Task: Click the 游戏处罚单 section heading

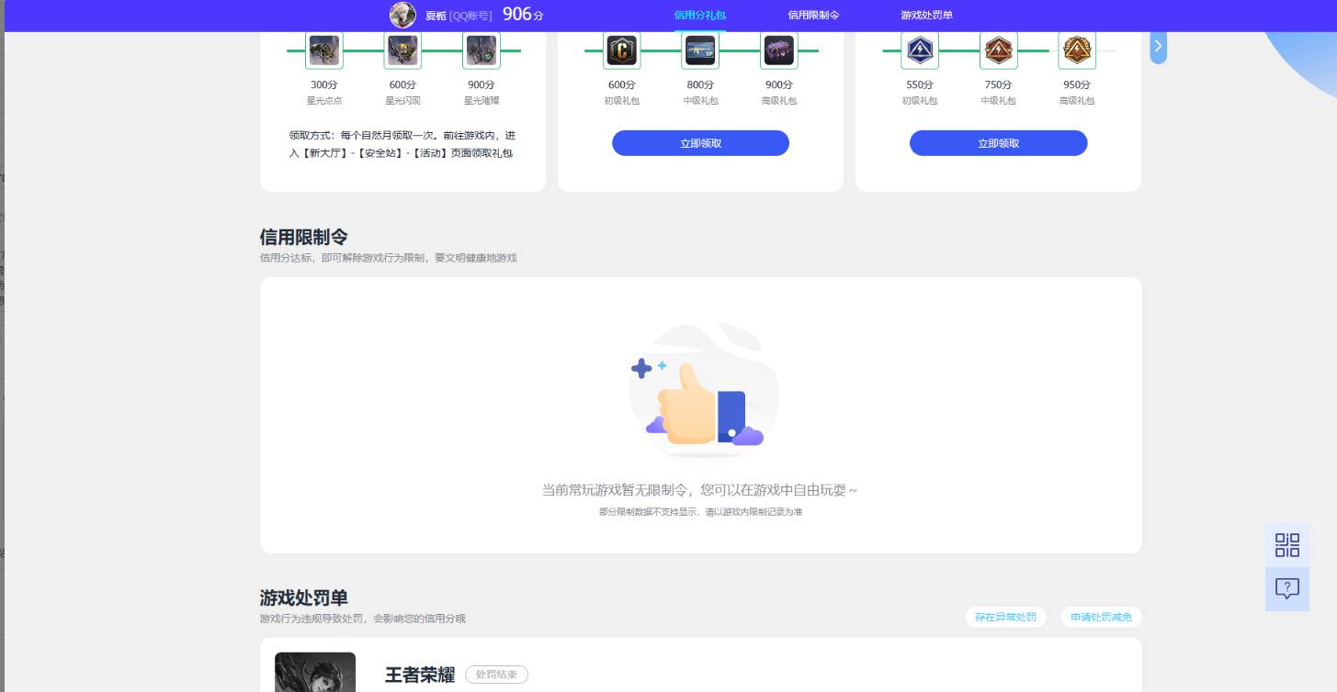Action: point(304,598)
